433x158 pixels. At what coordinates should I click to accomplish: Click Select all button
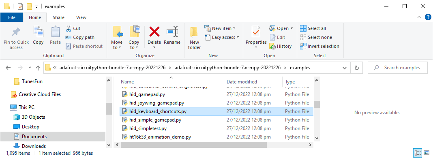point(313,28)
